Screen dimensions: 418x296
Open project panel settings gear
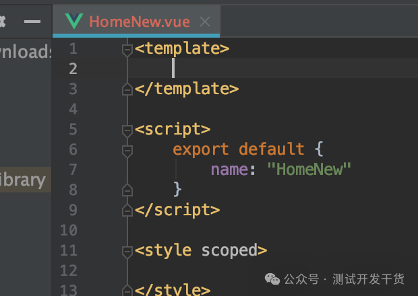point(2,22)
